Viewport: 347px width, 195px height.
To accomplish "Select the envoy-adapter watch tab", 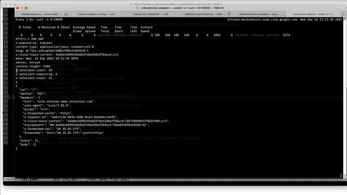I will pos(313,14).
